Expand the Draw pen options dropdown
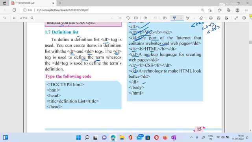 [x=181, y=18]
